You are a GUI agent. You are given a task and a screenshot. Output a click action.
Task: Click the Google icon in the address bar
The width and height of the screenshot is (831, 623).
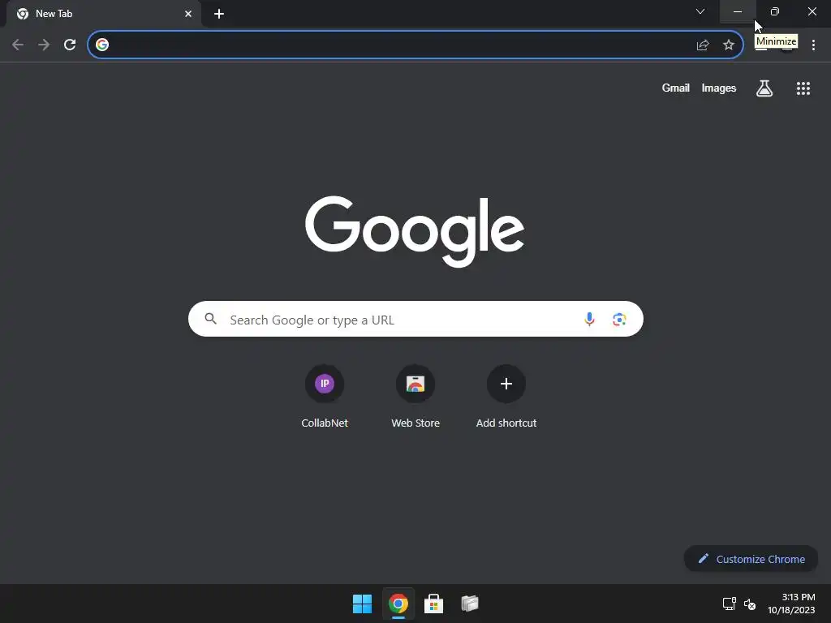click(102, 45)
